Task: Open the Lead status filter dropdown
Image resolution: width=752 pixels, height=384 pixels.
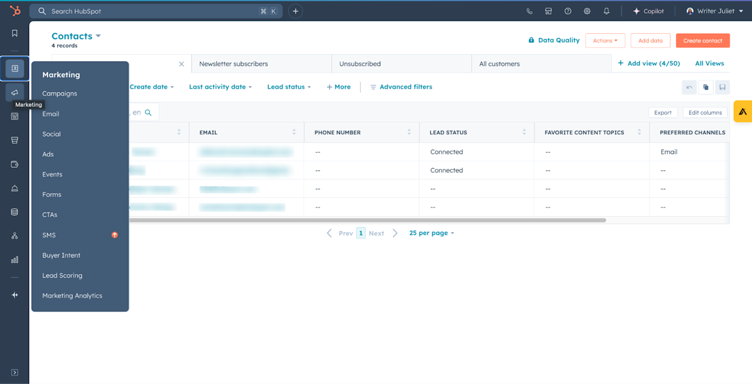Action: [x=289, y=87]
